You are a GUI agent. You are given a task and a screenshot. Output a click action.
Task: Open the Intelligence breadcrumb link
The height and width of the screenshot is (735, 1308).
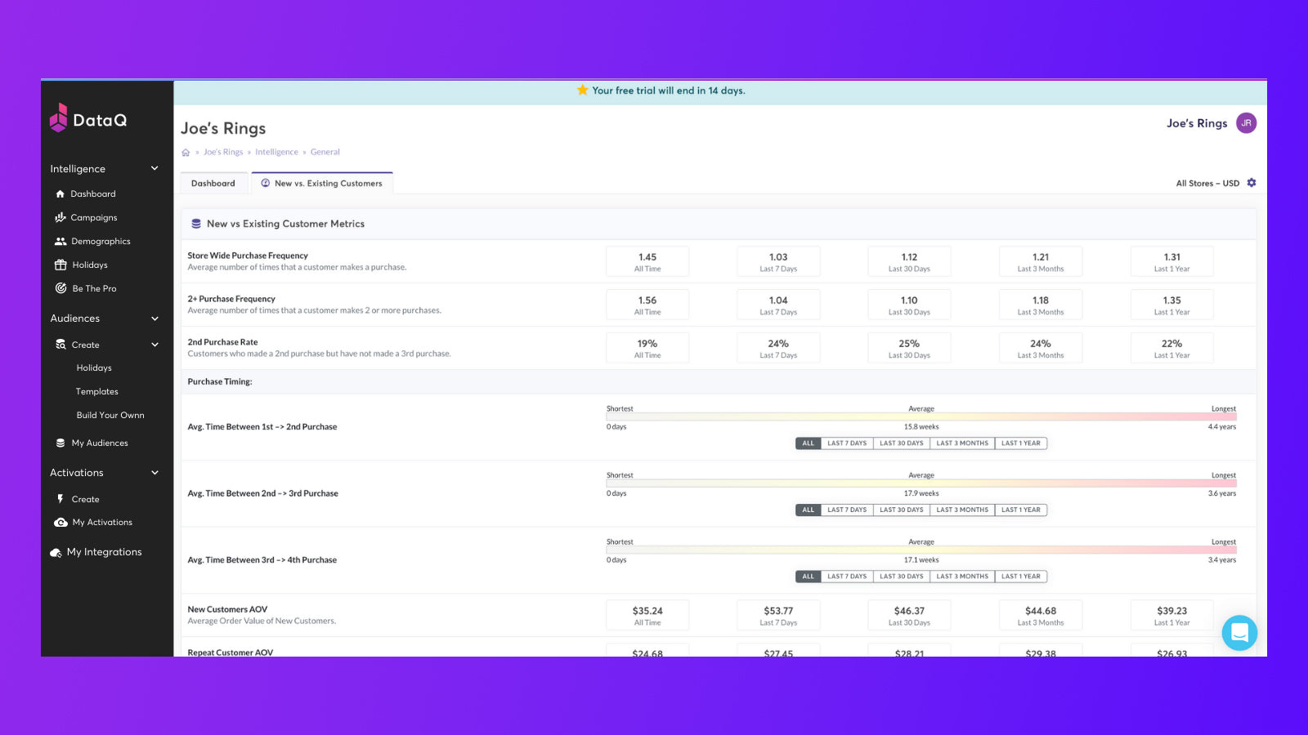coord(276,152)
